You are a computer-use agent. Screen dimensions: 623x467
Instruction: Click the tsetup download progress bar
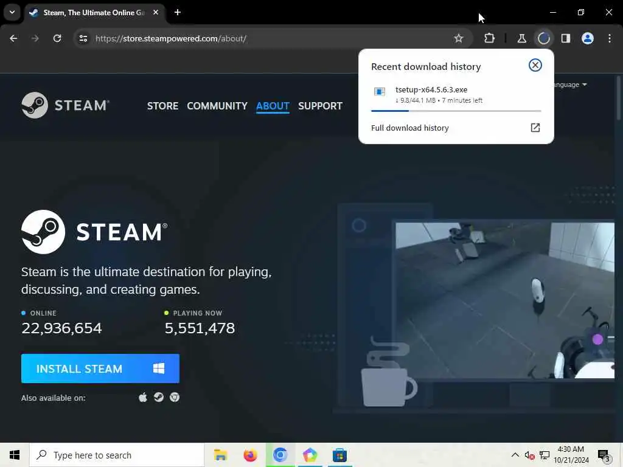pos(456,111)
